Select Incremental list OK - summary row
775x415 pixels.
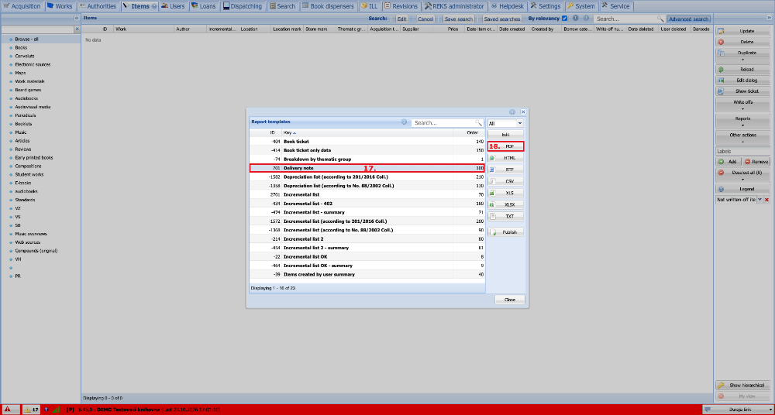(x=367, y=266)
